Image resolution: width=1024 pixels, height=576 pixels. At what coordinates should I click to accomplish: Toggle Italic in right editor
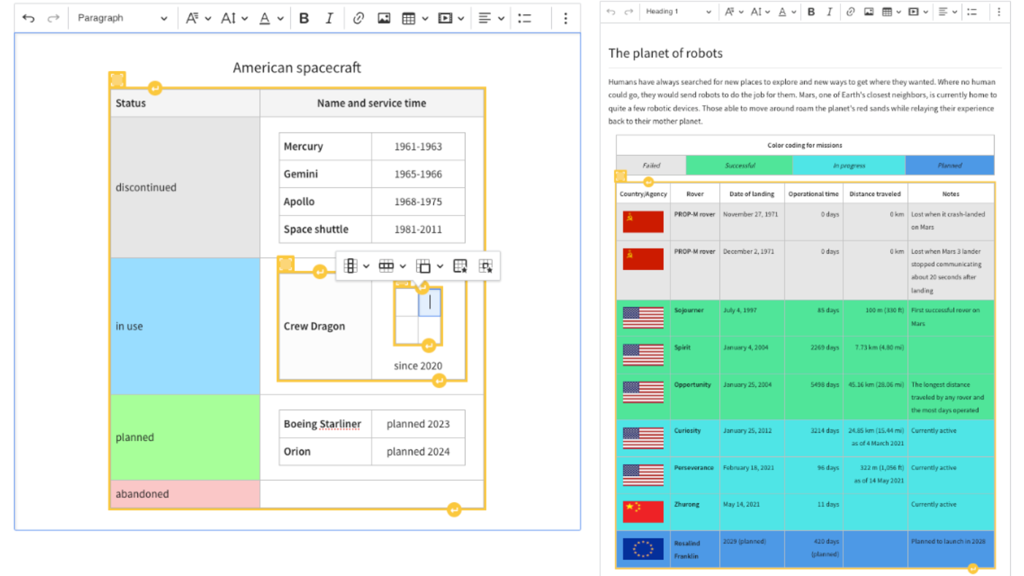pos(829,12)
